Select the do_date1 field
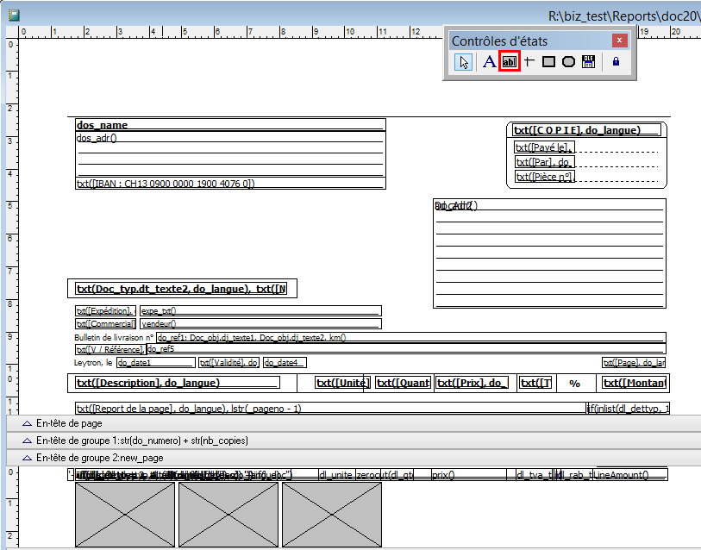This screenshot has width=701, height=550. coord(156,363)
